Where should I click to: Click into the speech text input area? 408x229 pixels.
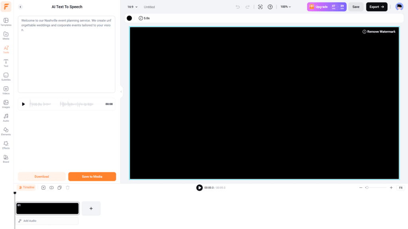(x=67, y=54)
